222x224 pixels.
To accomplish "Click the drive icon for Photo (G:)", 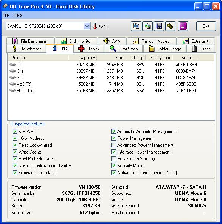I will [x=13, y=90].
